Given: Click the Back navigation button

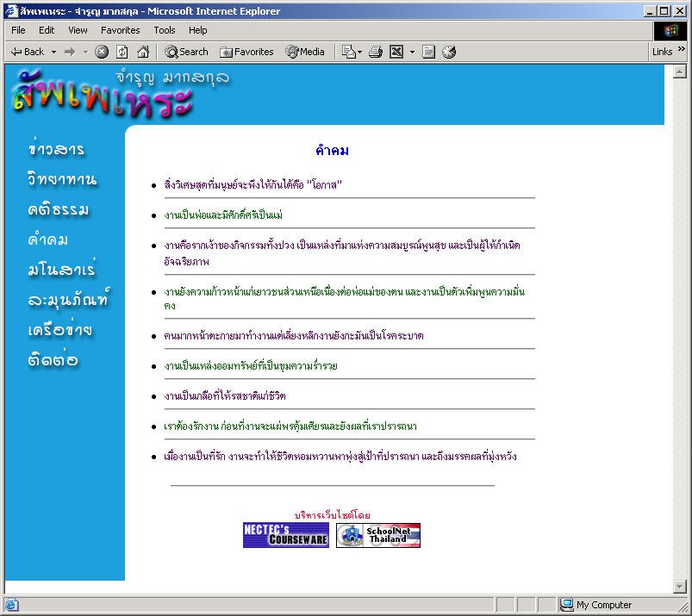Looking at the screenshot, I should [x=28, y=52].
